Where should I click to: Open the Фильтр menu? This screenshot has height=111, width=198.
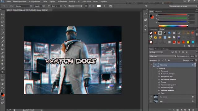point(72,2)
